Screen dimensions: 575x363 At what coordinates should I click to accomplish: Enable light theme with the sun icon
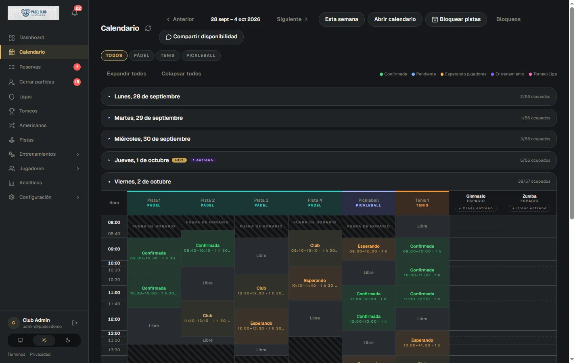(44, 340)
